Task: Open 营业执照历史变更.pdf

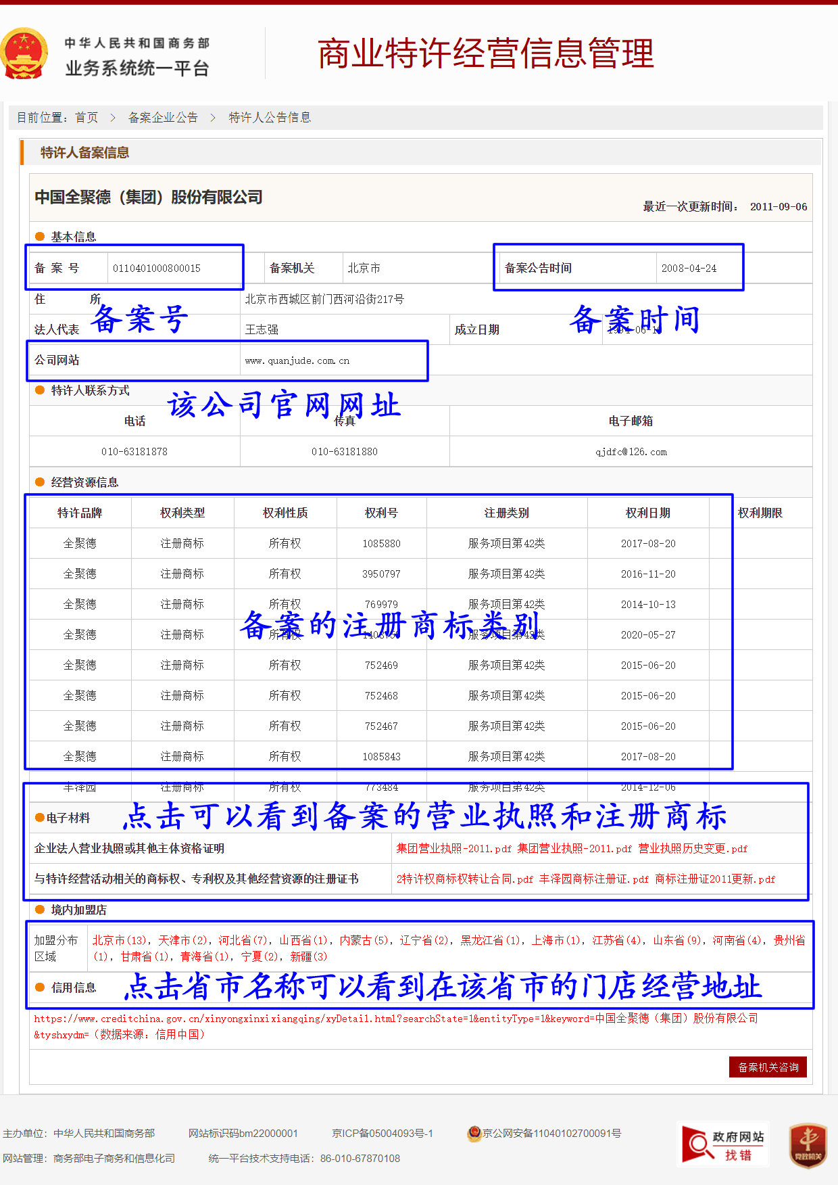Action: tap(693, 848)
